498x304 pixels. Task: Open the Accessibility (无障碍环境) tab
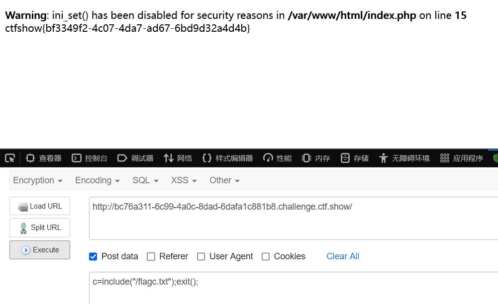tap(404, 158)
